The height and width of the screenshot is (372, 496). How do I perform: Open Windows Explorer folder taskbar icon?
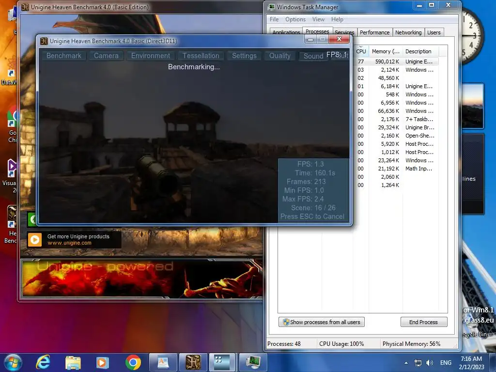(x=73, y=362)
